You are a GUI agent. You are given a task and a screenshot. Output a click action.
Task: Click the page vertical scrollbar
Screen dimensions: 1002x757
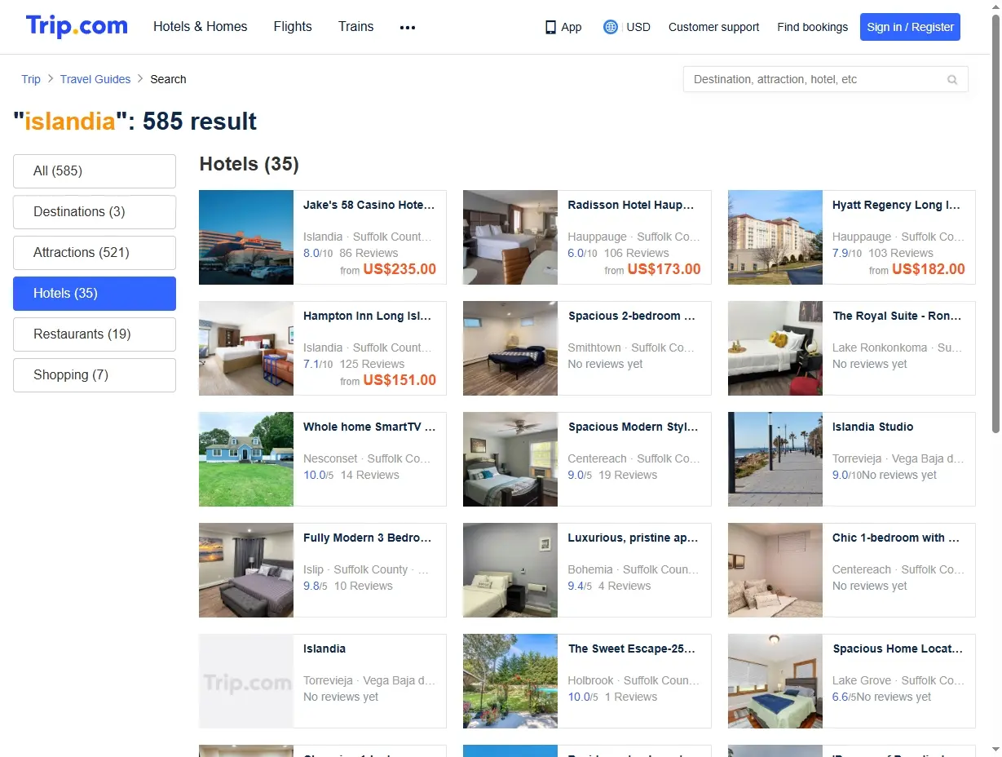(x=995, y=224)
